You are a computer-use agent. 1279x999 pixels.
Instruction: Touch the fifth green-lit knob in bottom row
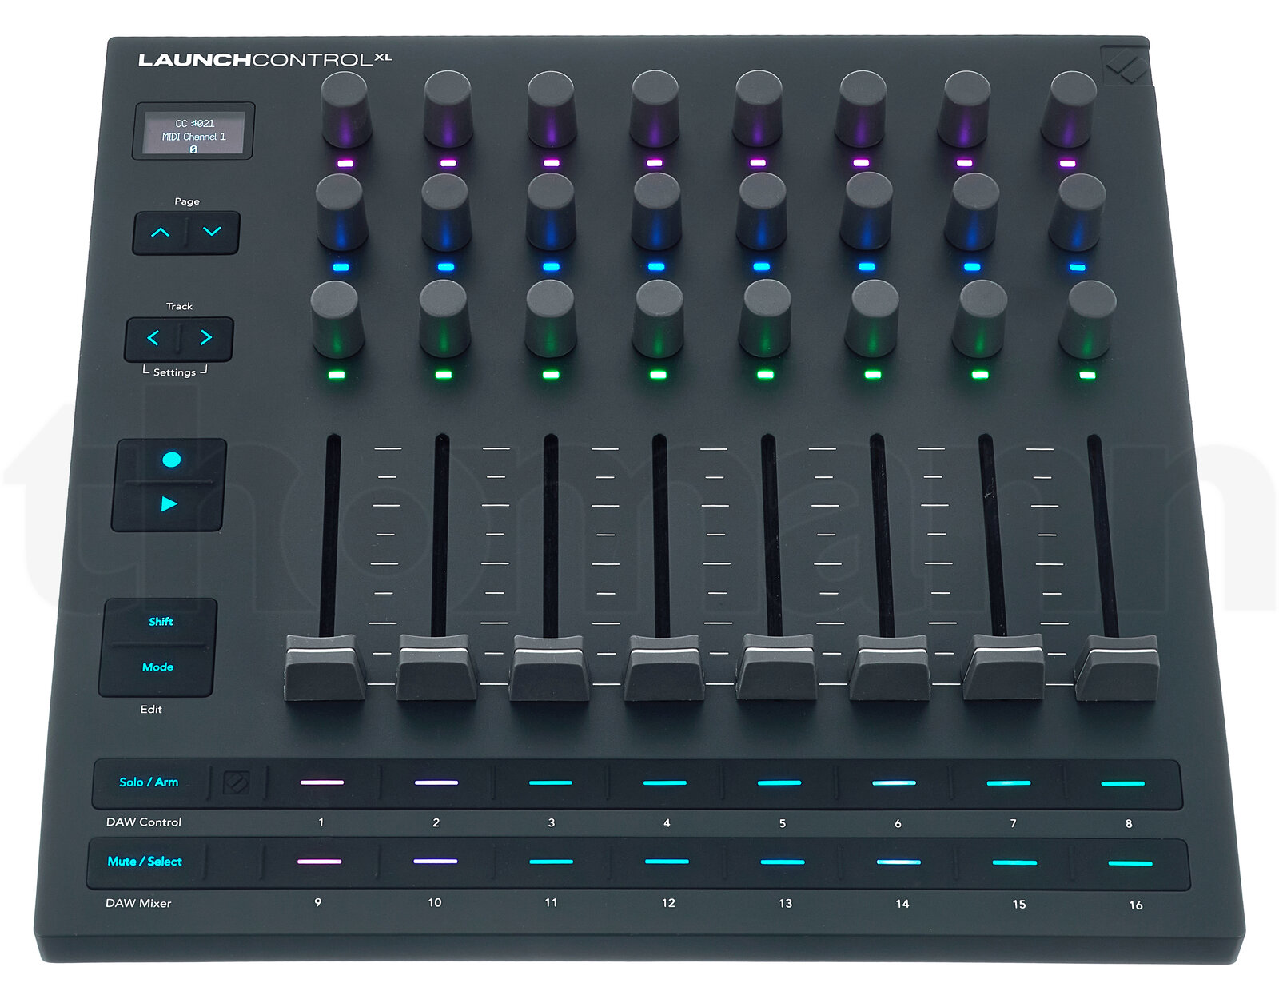pyautogui.click(x=766, y=318)
